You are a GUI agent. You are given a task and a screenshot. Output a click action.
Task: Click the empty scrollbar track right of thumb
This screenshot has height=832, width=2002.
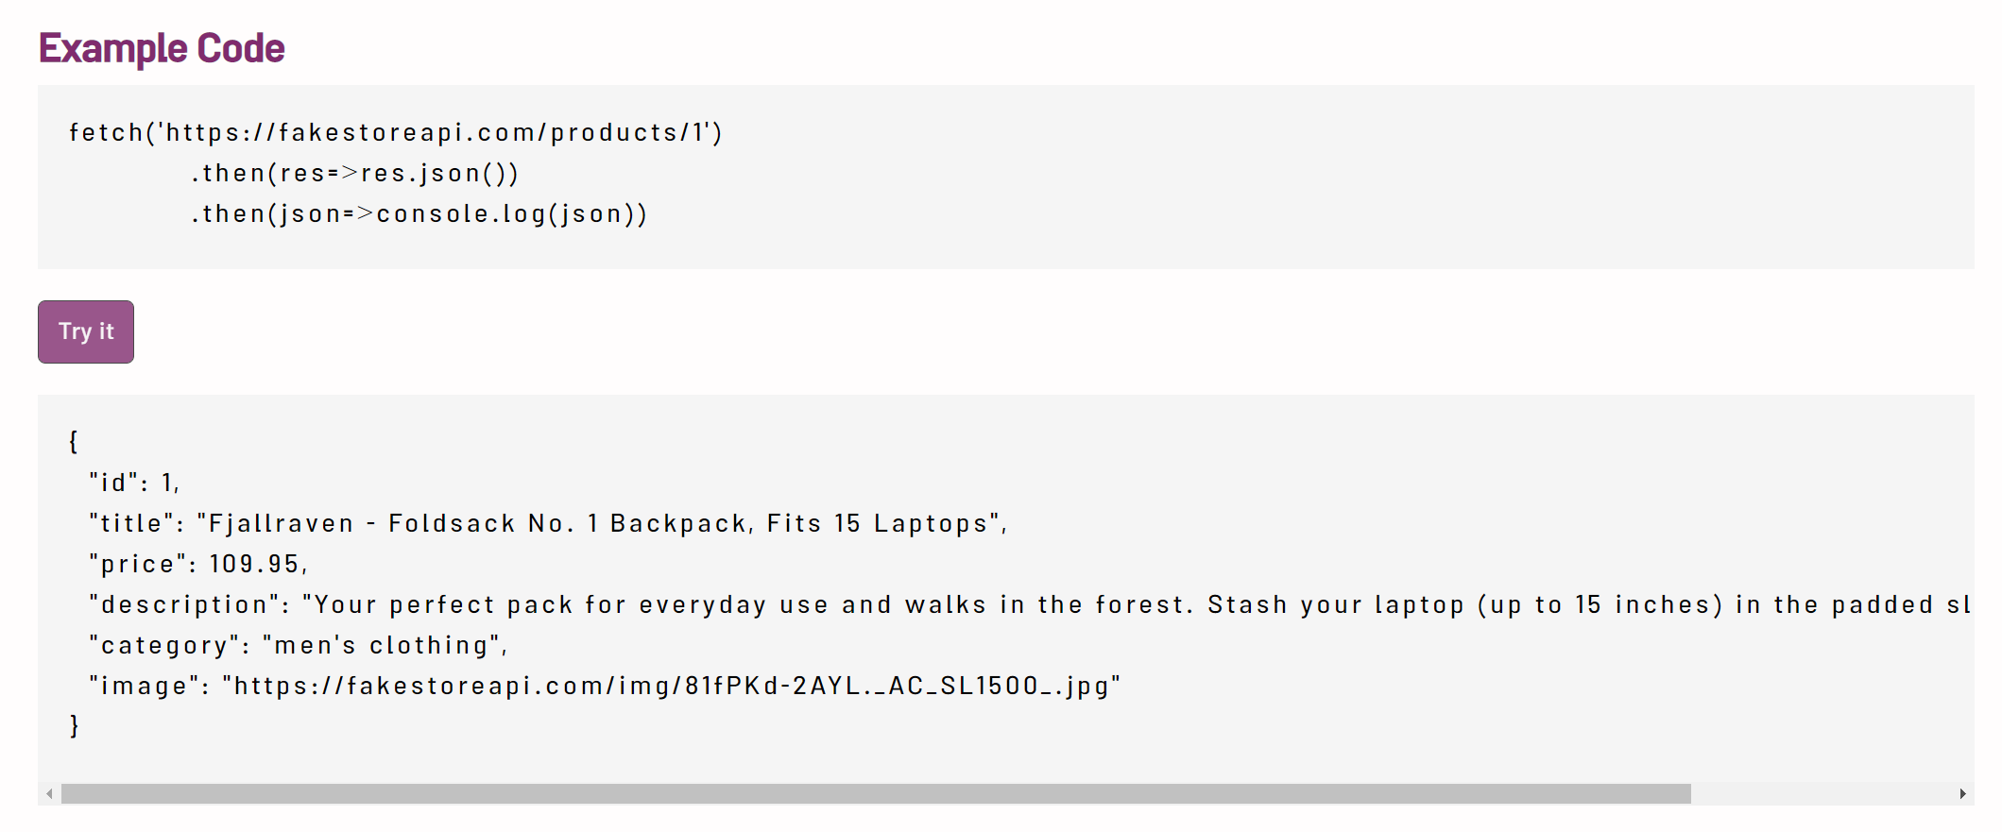coord(1823,794)
